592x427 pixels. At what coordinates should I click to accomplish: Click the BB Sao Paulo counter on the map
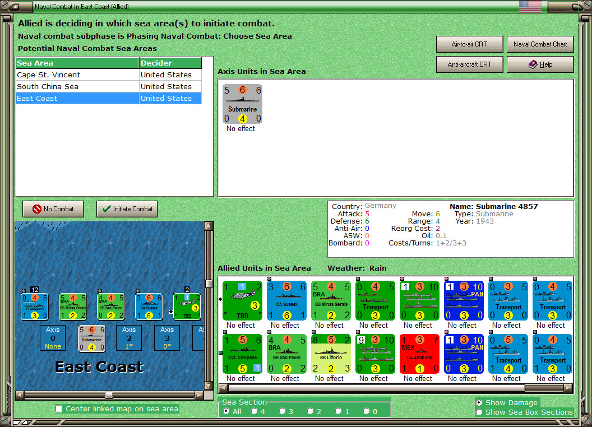point(111,307)
